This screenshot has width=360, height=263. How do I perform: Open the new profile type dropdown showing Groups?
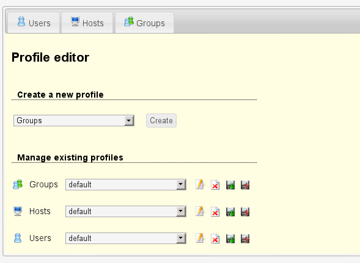click(74, 121)
